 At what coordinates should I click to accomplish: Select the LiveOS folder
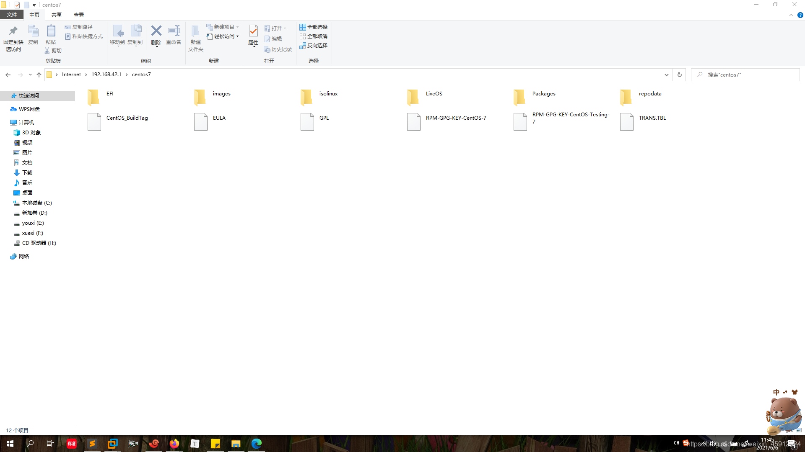point(425,97)
